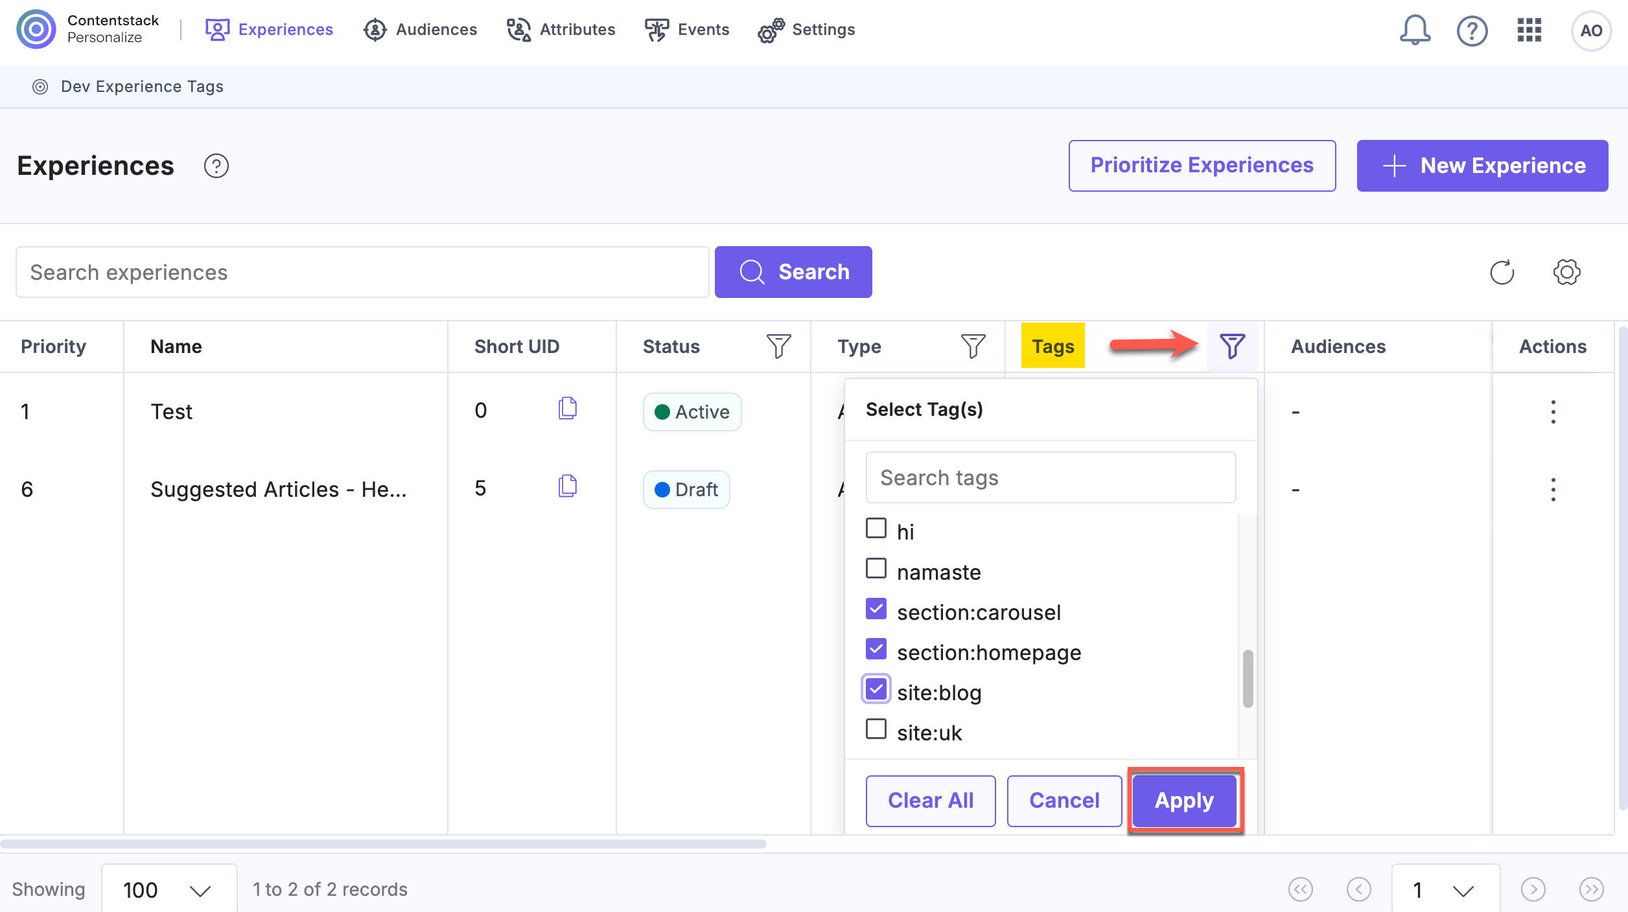This screenshot has height=912, width=1628.
Task: Open the page number dropdown
Action: coord(1445,890)
